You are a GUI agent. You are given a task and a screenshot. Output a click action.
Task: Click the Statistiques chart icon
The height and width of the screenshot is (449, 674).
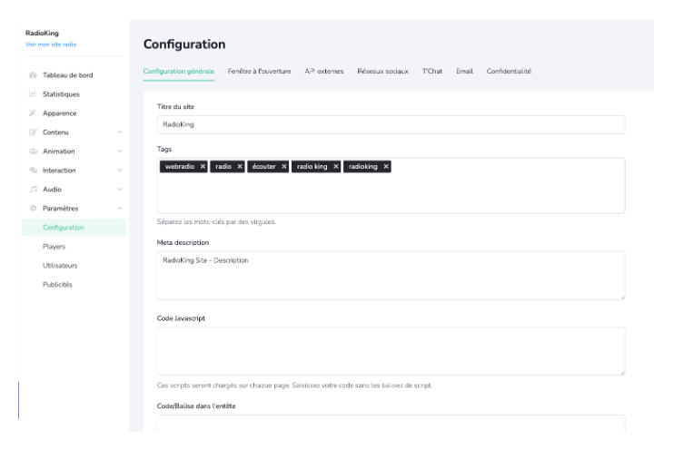tap(33, 94)
